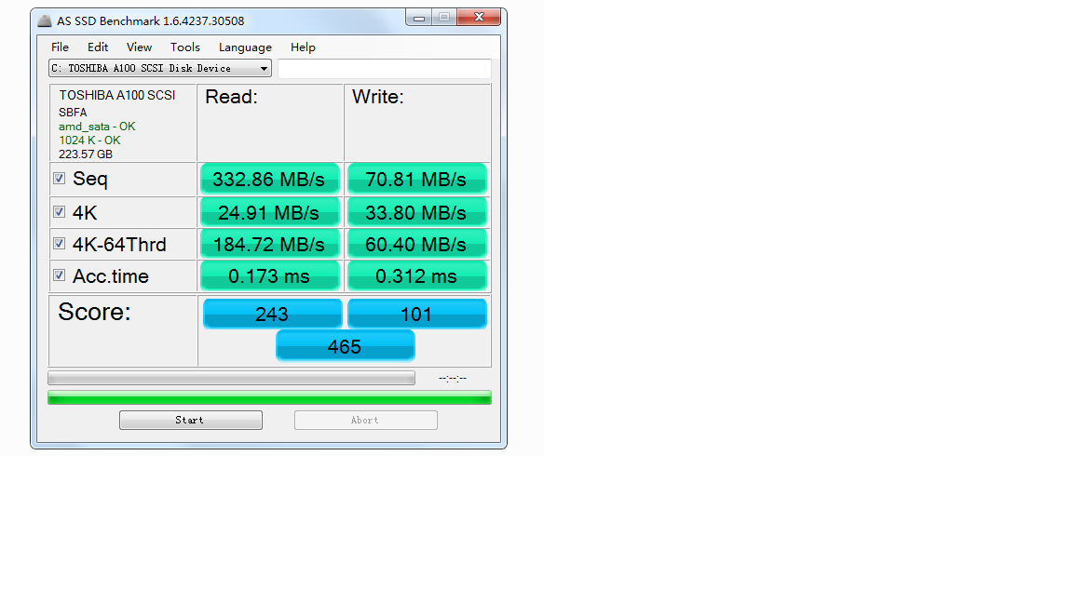Click the TOSHIBA A100 SCSI drive name
1073x603 pixels.
click(x=117, y=95)
